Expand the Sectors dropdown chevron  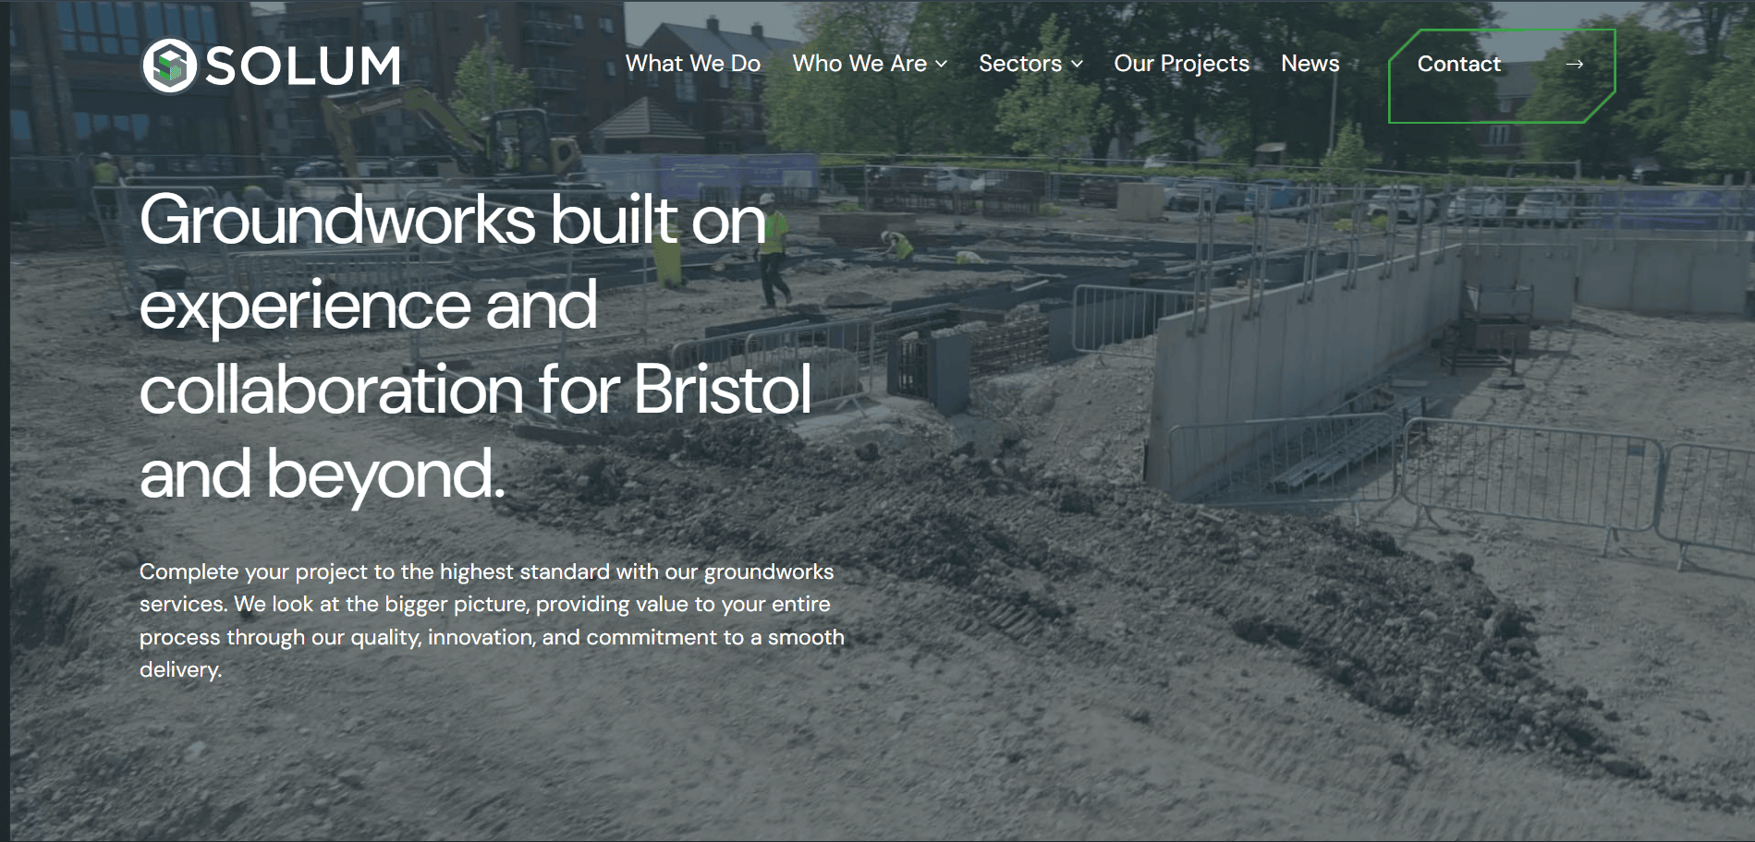coord(1077,65)
